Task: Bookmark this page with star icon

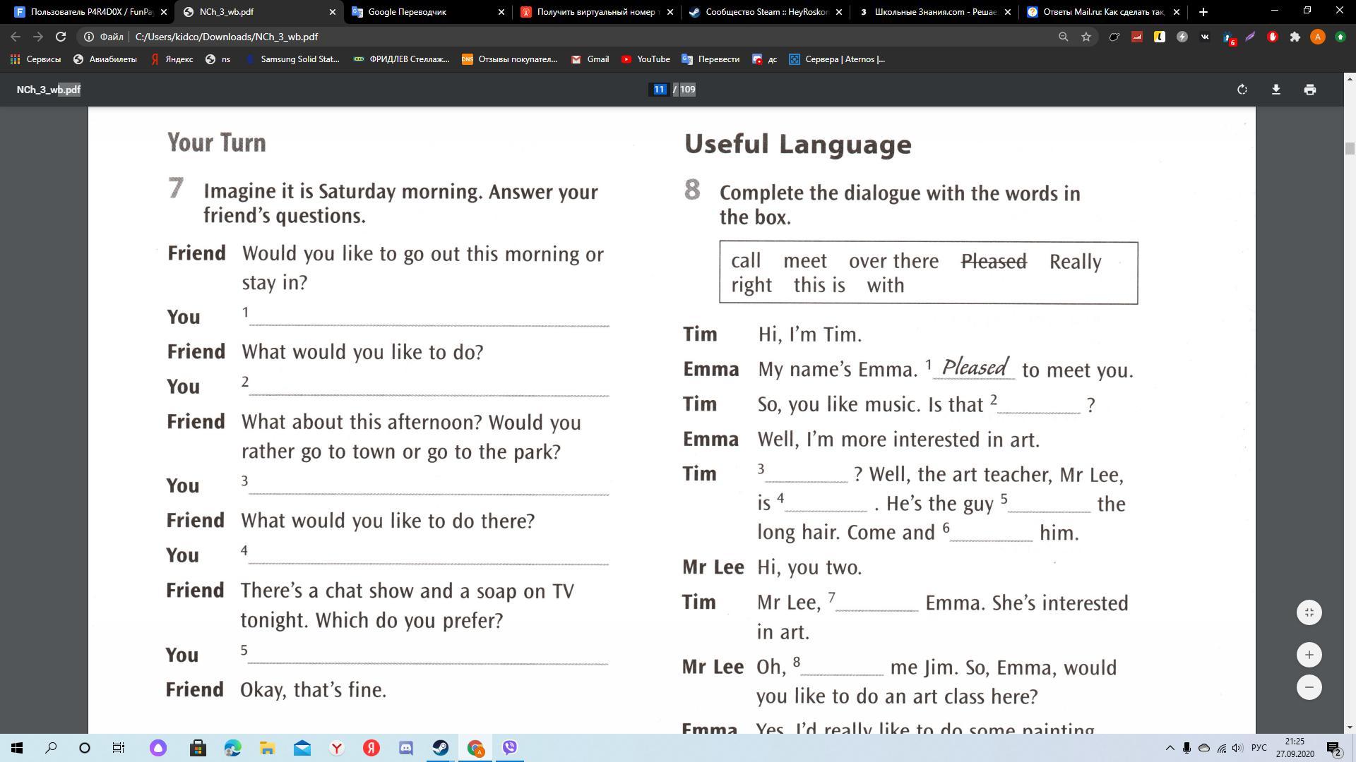Action: coord(1086,37)
